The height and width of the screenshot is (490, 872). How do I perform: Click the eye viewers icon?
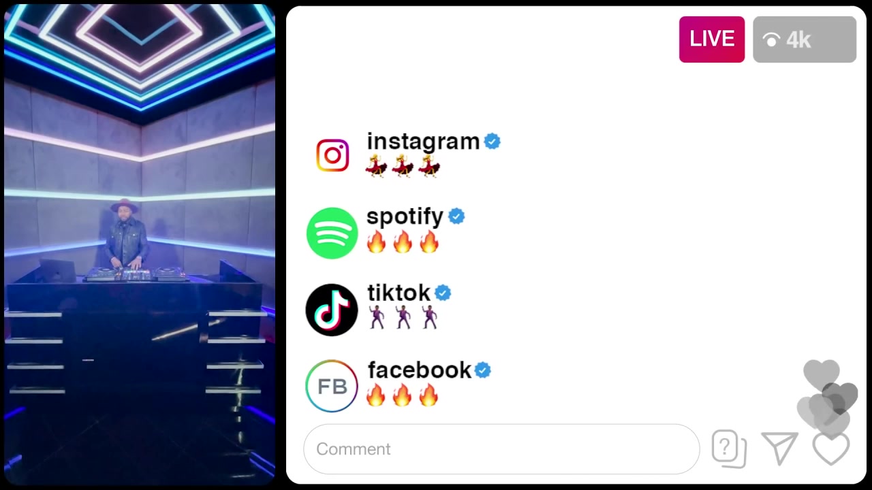pyautogui.click(x=772, y=40)
